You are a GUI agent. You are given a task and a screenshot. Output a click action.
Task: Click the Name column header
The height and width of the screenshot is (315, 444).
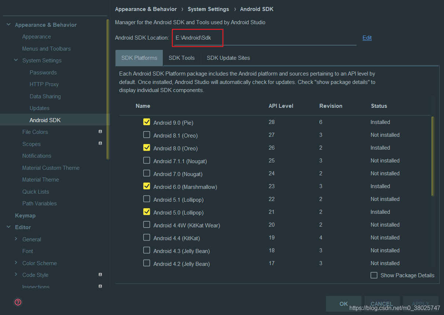tap(143, 106)
